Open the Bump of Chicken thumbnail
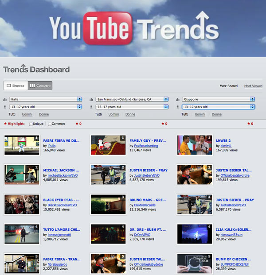 pos(195,263)
